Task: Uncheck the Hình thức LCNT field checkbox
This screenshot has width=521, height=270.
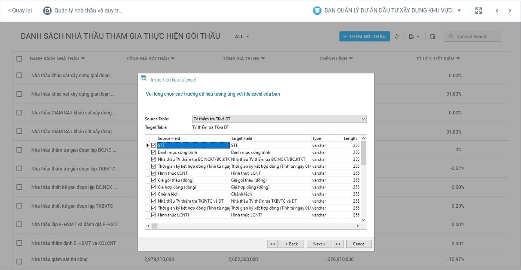Action: [153, 173]
